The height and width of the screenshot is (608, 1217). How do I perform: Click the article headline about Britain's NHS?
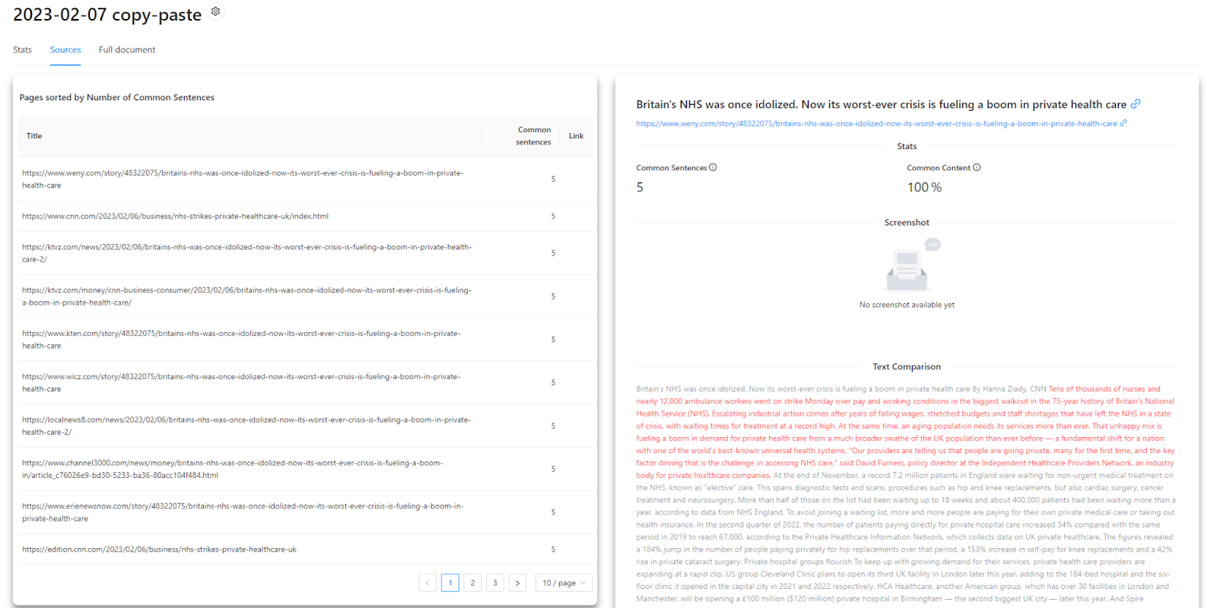[881, 105]
